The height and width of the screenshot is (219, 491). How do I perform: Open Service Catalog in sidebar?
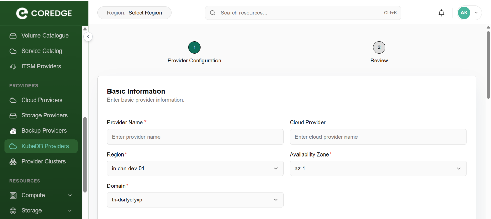click(42, 51)
